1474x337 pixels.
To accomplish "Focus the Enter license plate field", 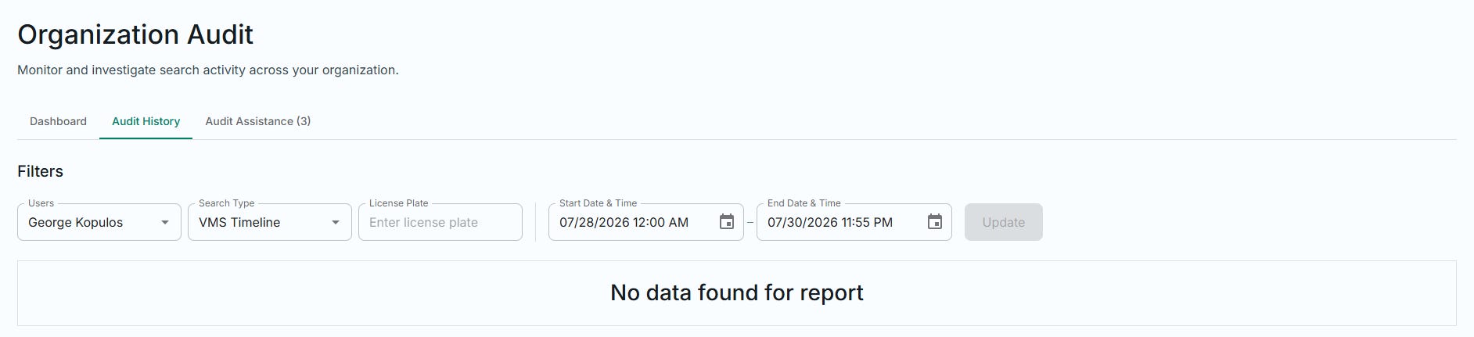I will pyautogui.click(x=440, y=222).
